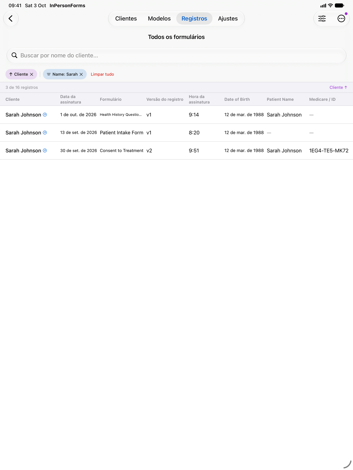Open the Consent to Treatment record
The width and height of the screenshot is (353, 470).
(122, 151)
